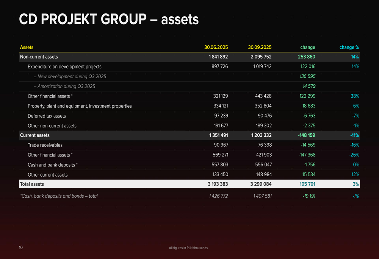This screenshot has height=259, width=379.
Task: Click the 'All figures in PLN thousands' footer
Action: click(x=188, y=248)
